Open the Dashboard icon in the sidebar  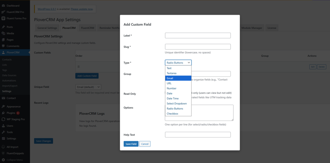[3, 6]
